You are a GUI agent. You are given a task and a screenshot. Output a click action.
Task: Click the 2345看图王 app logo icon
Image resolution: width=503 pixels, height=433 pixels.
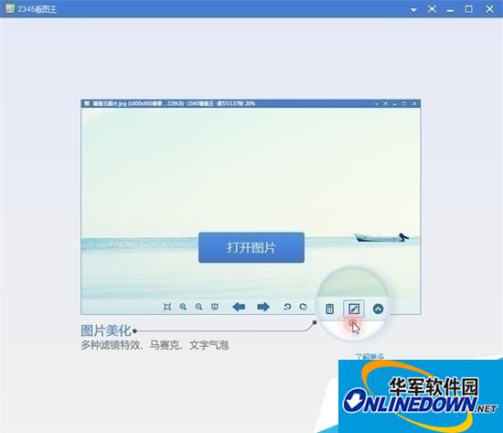click(10, 8)
